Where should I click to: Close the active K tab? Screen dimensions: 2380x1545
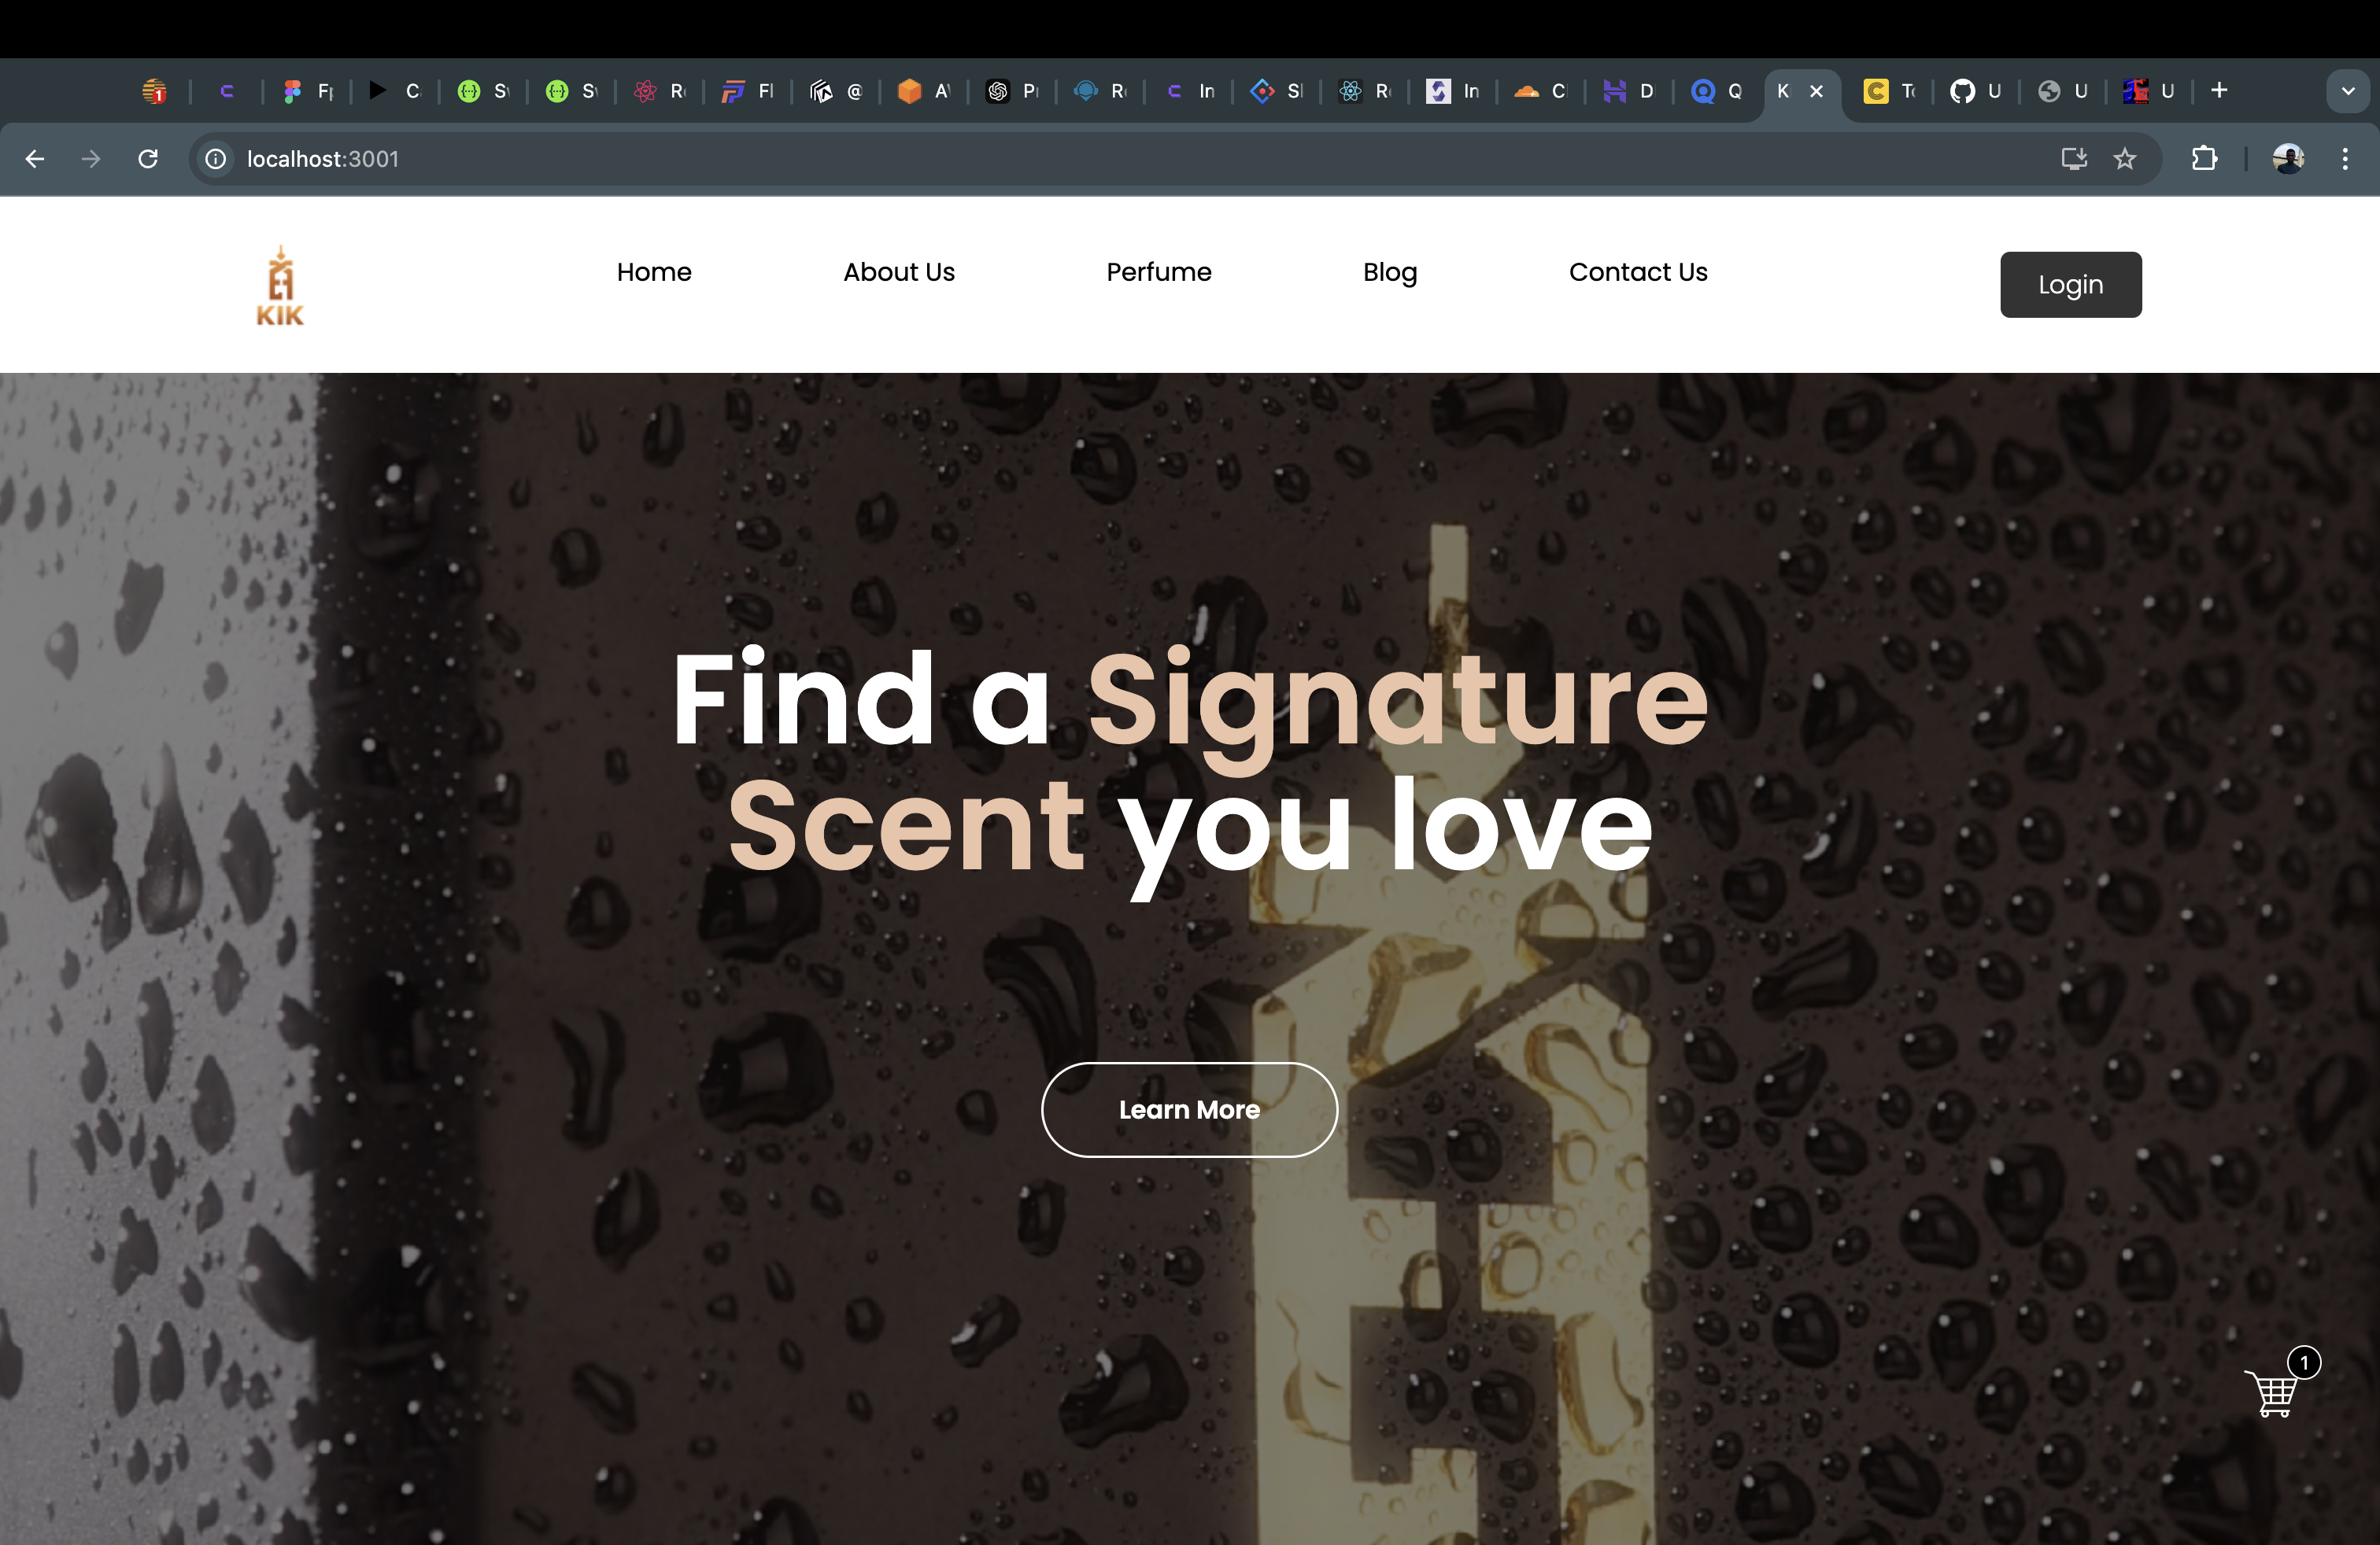1817,91
